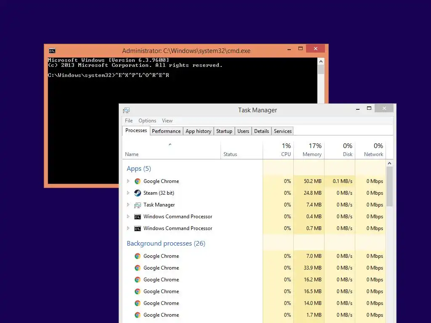Close the cmd.exe Administrator window

[315, 49]
